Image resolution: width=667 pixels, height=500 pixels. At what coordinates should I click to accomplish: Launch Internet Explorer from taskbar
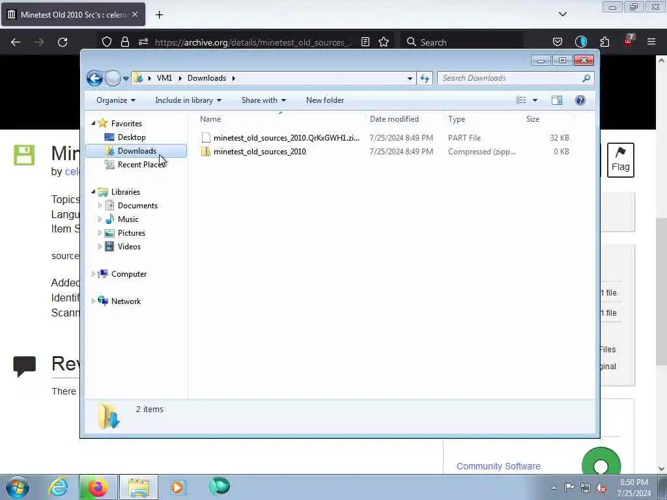pyautogui.click(x=58, y=487)
